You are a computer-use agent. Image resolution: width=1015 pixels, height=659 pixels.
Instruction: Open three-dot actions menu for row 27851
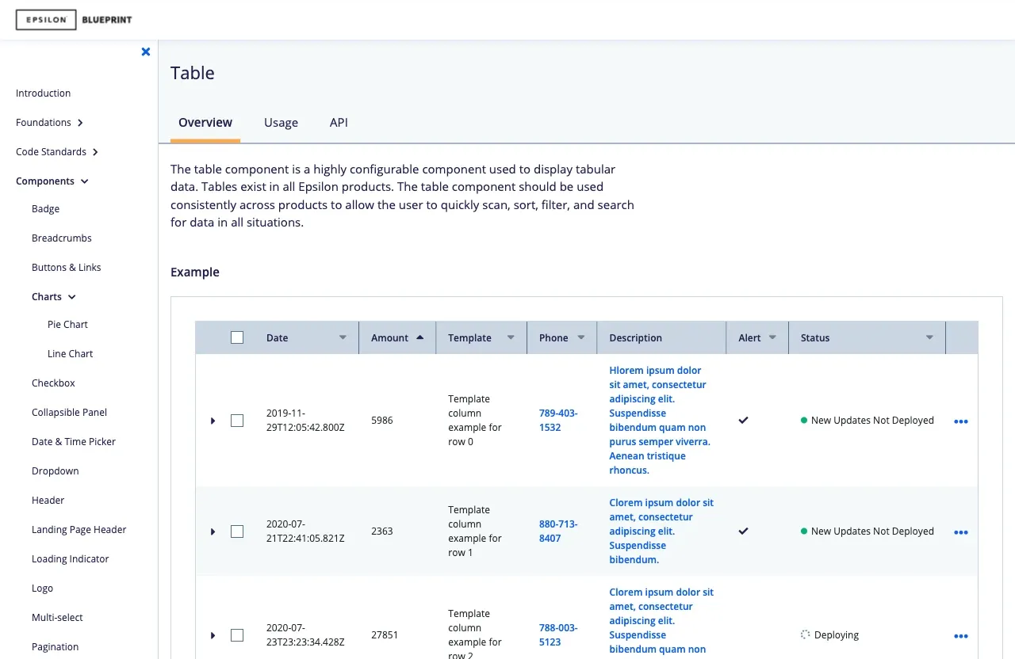coord(960,636)
